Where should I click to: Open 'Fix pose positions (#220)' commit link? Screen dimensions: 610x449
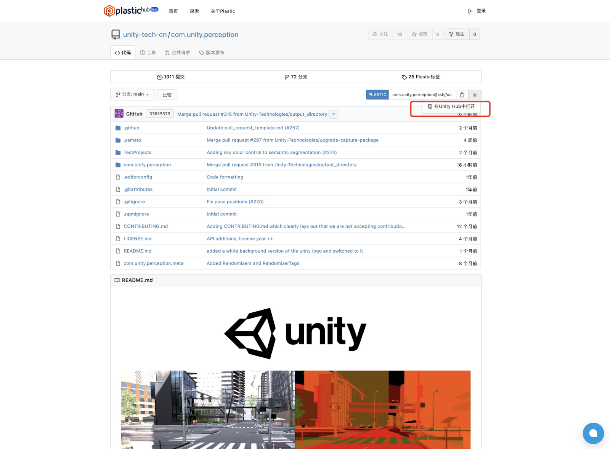tap(235, 202)
